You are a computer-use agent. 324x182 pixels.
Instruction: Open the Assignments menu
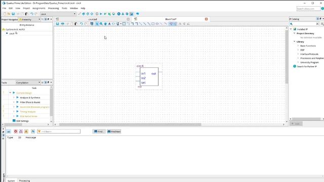click(39, 8)
